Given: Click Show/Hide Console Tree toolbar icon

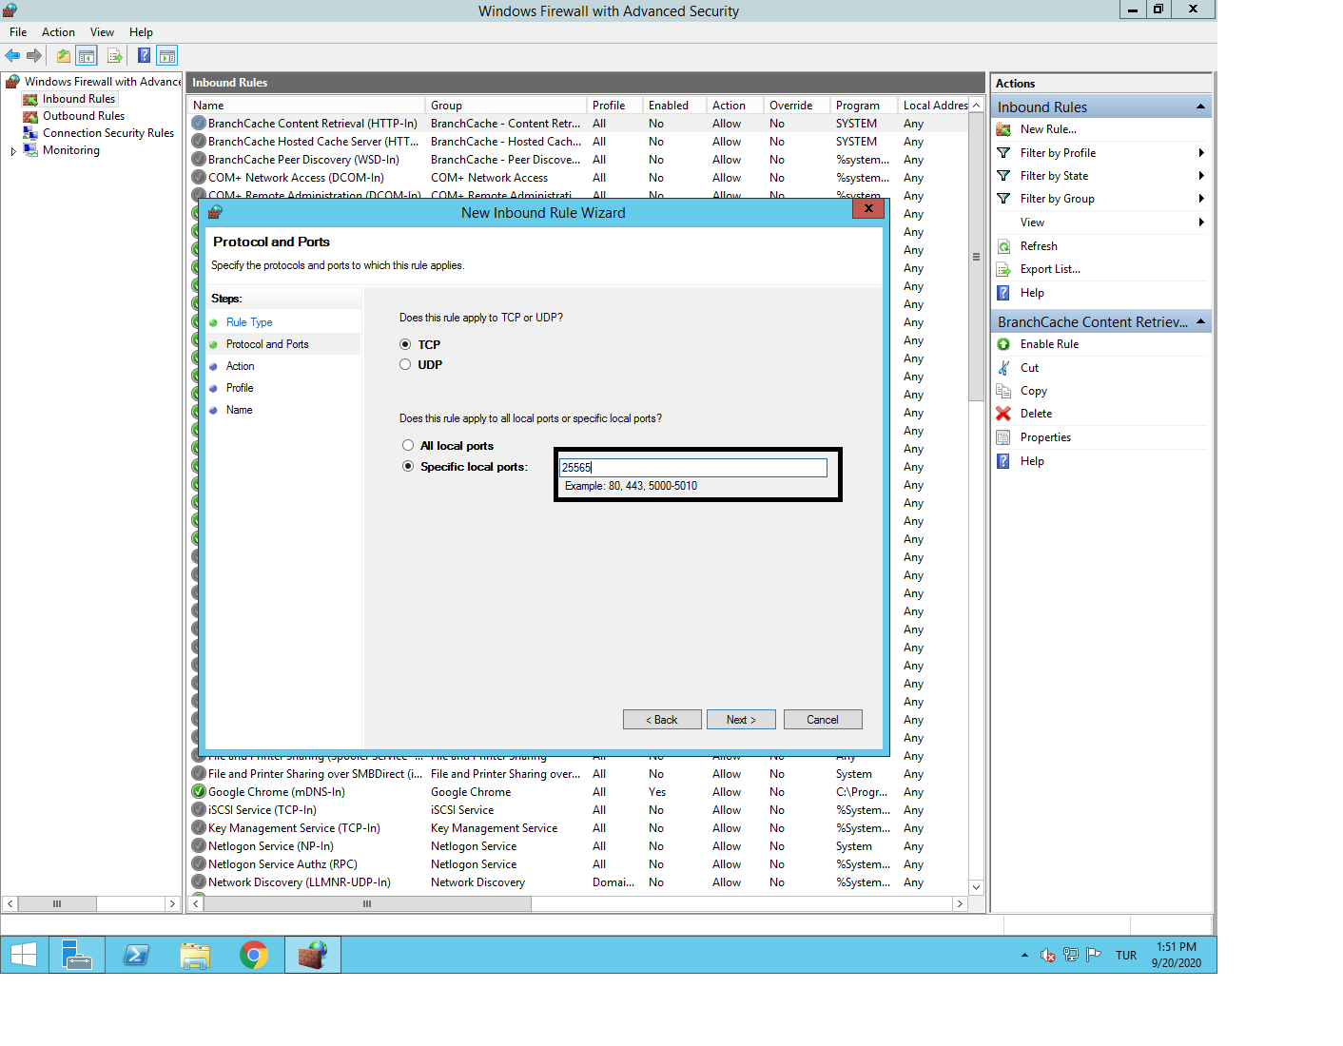Looking at the screenshot, I should click(87, 56).
